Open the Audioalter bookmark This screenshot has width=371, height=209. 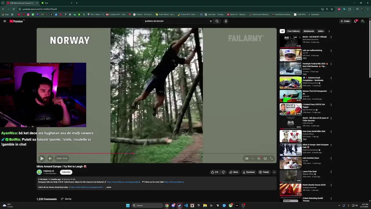click(x=314, y=15)
